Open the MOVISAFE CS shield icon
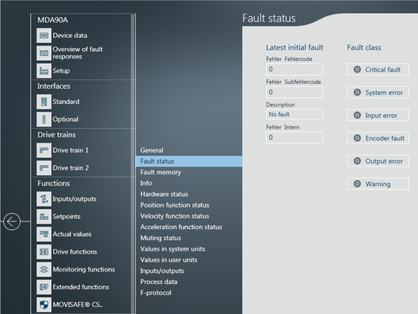The width and height of the screenshot is (418, 314). (x=44, y=305)
